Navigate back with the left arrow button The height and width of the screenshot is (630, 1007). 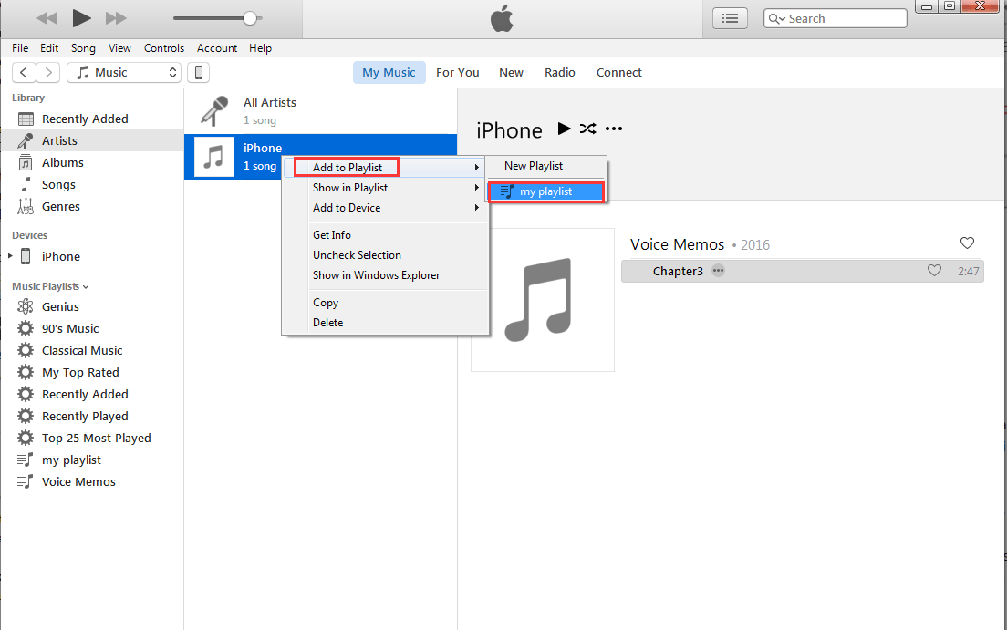24,73
